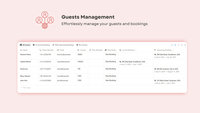The image size is (200, 113).
Task: Open David Lee guest page
Action: click(24, 69)
